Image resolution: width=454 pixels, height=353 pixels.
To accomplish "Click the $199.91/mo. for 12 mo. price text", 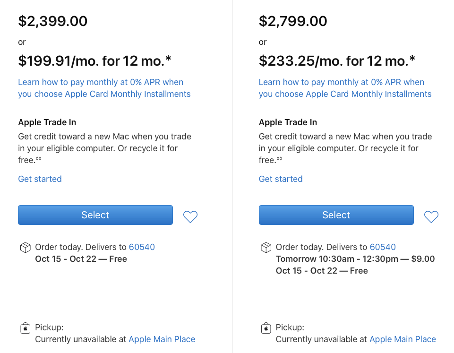I will pos(94,61).
